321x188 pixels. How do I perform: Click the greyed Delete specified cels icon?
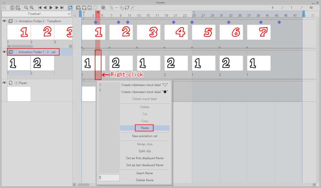95,8
